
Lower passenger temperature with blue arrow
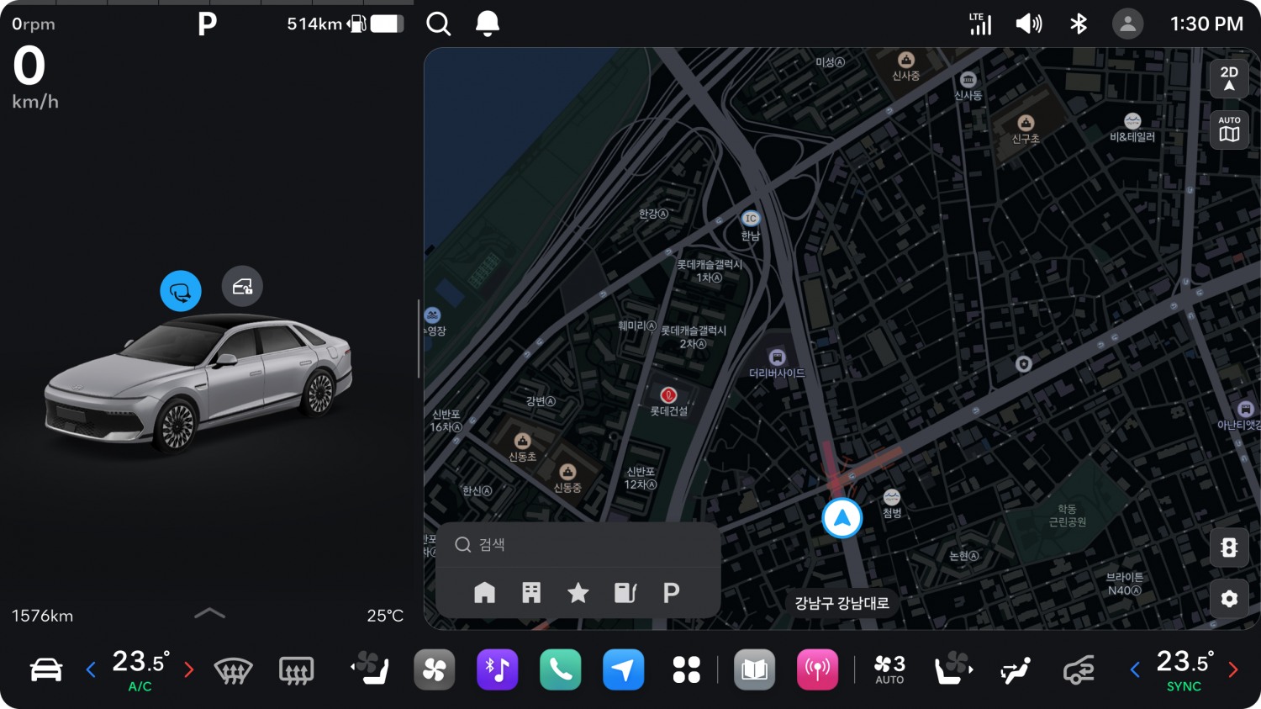point(1135,669)
